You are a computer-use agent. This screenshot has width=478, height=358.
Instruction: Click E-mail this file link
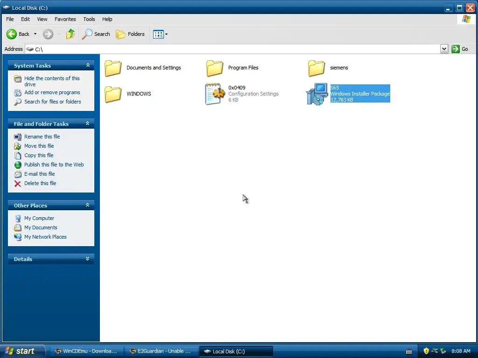[40, 174]
